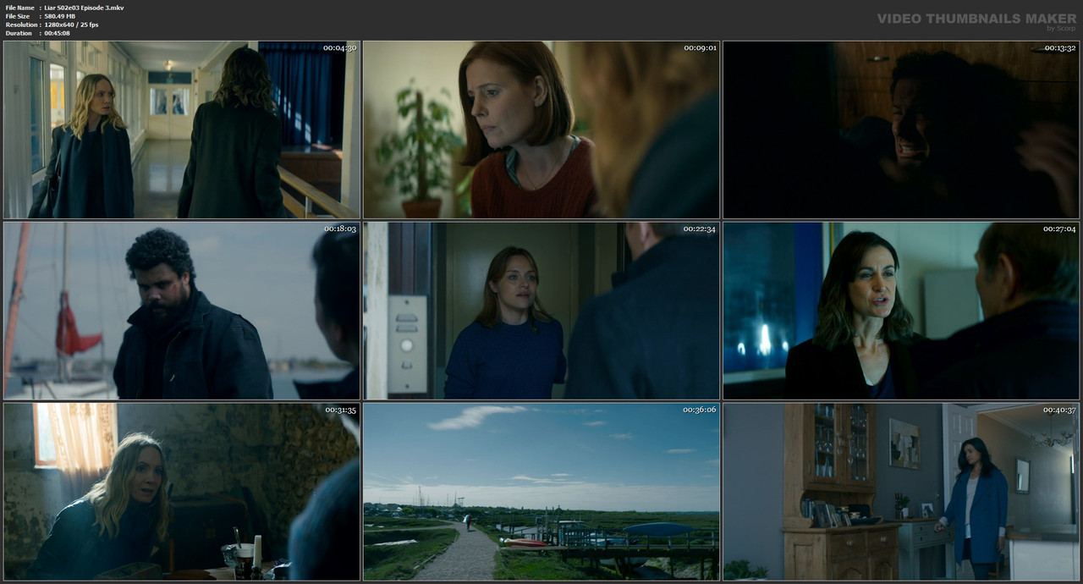Screen dimensions: 1083x584
Task: Click the 'File Name' label
Action: coord(20,8)
